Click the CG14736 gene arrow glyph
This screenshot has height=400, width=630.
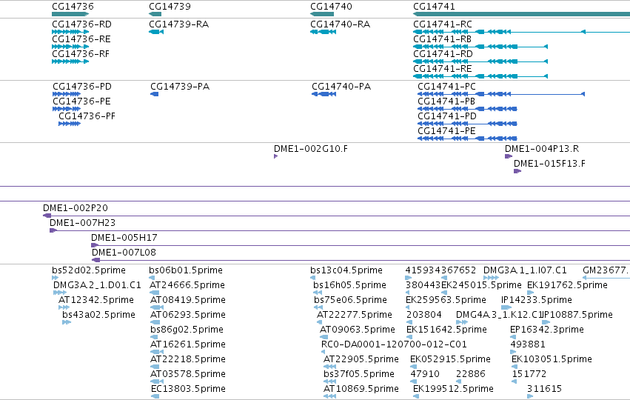click(70, 14)
